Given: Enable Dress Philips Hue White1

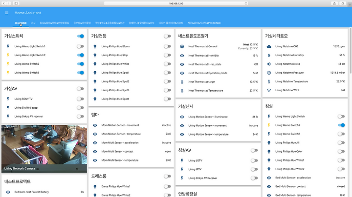Looking at the screenshot, I should 167,186.
